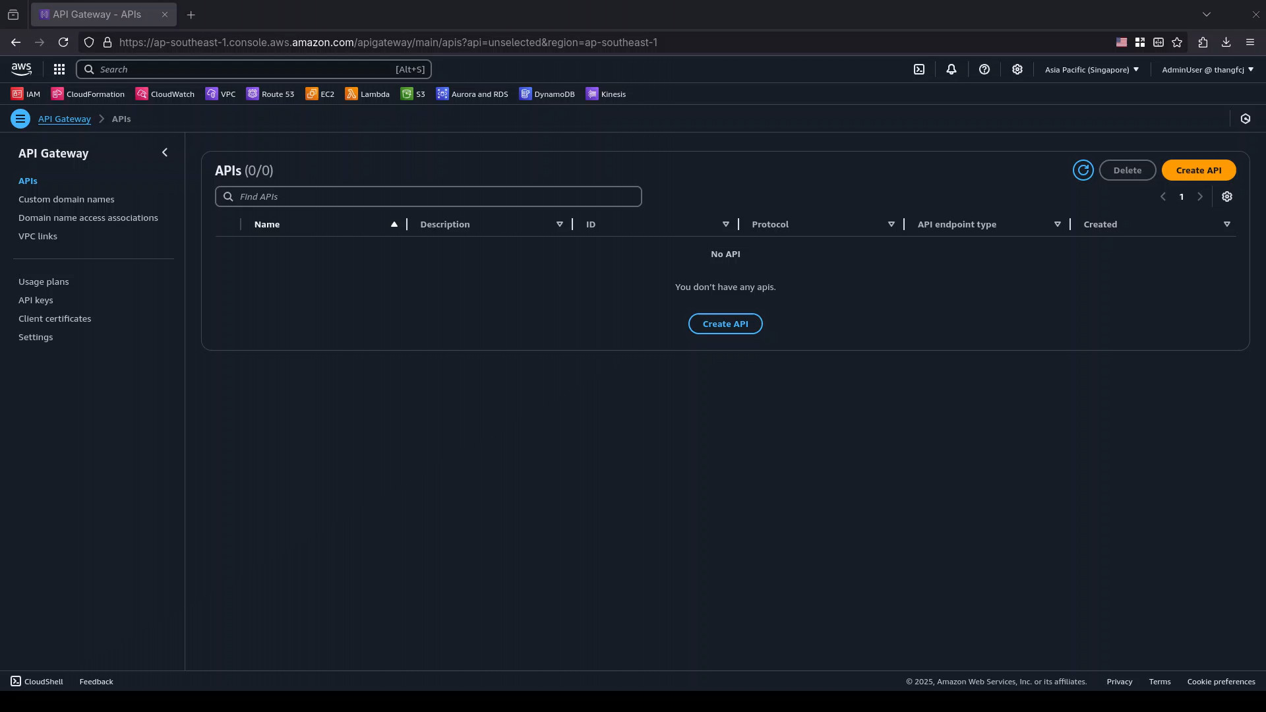Open Terms link in footer

[1160, 682]
